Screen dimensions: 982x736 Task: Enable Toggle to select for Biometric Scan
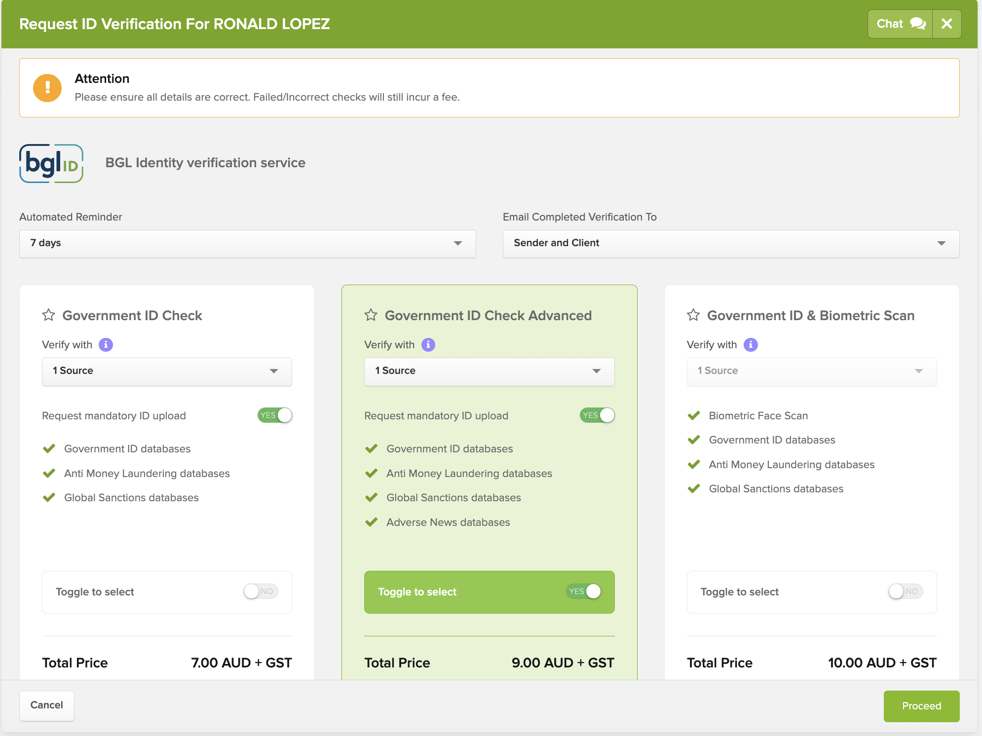pyautogui.click(x=906, y=591)
